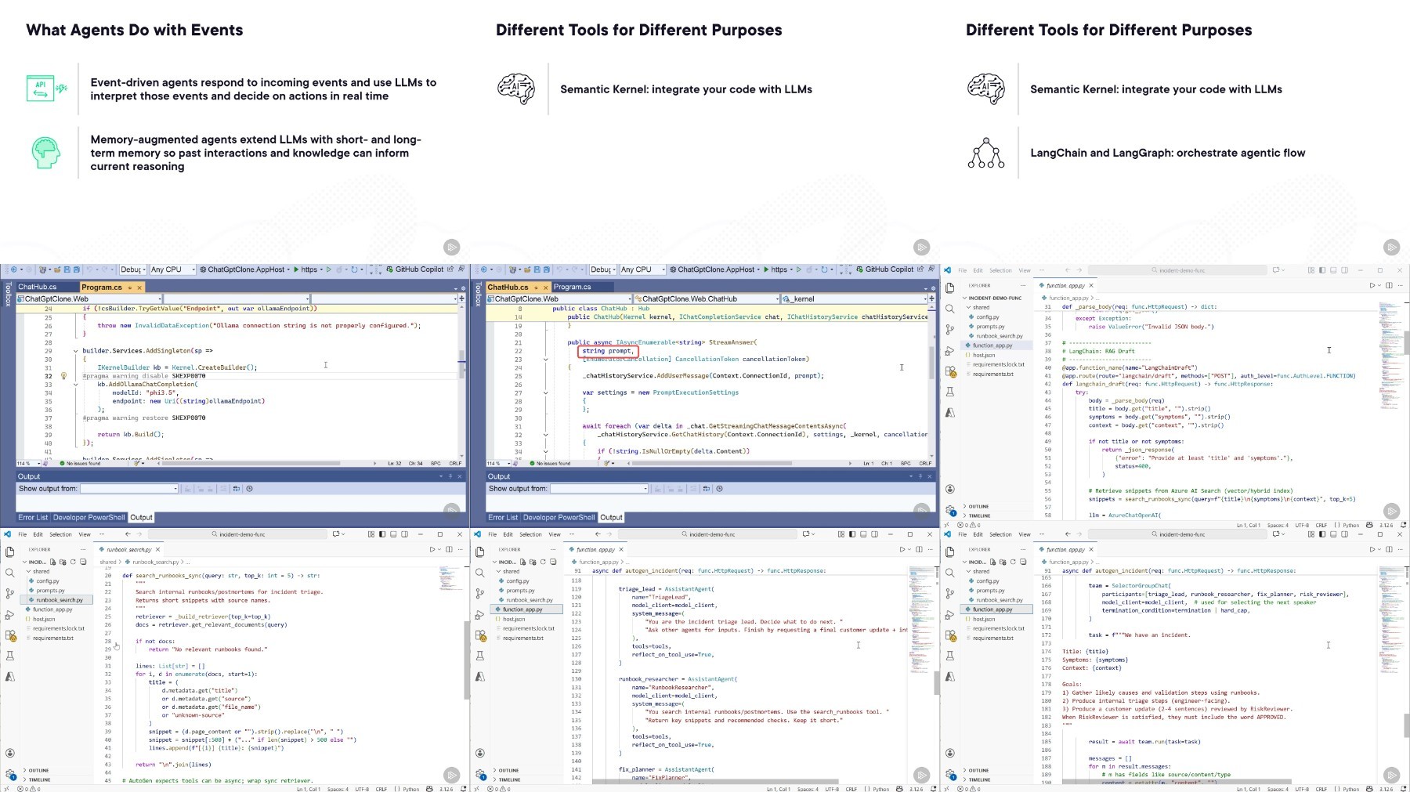The width and height of the screenshot is (1410, 792).
Task: Open 'Show output from' dropdown under Program.cs editor
Action: 129,489
